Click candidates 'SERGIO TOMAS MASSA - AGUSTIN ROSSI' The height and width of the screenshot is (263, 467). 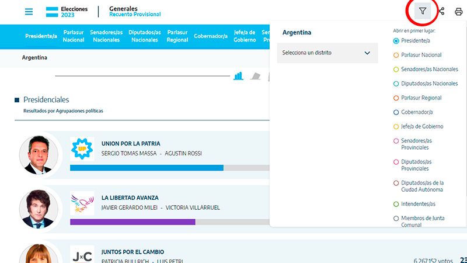[x=151, y=154]
